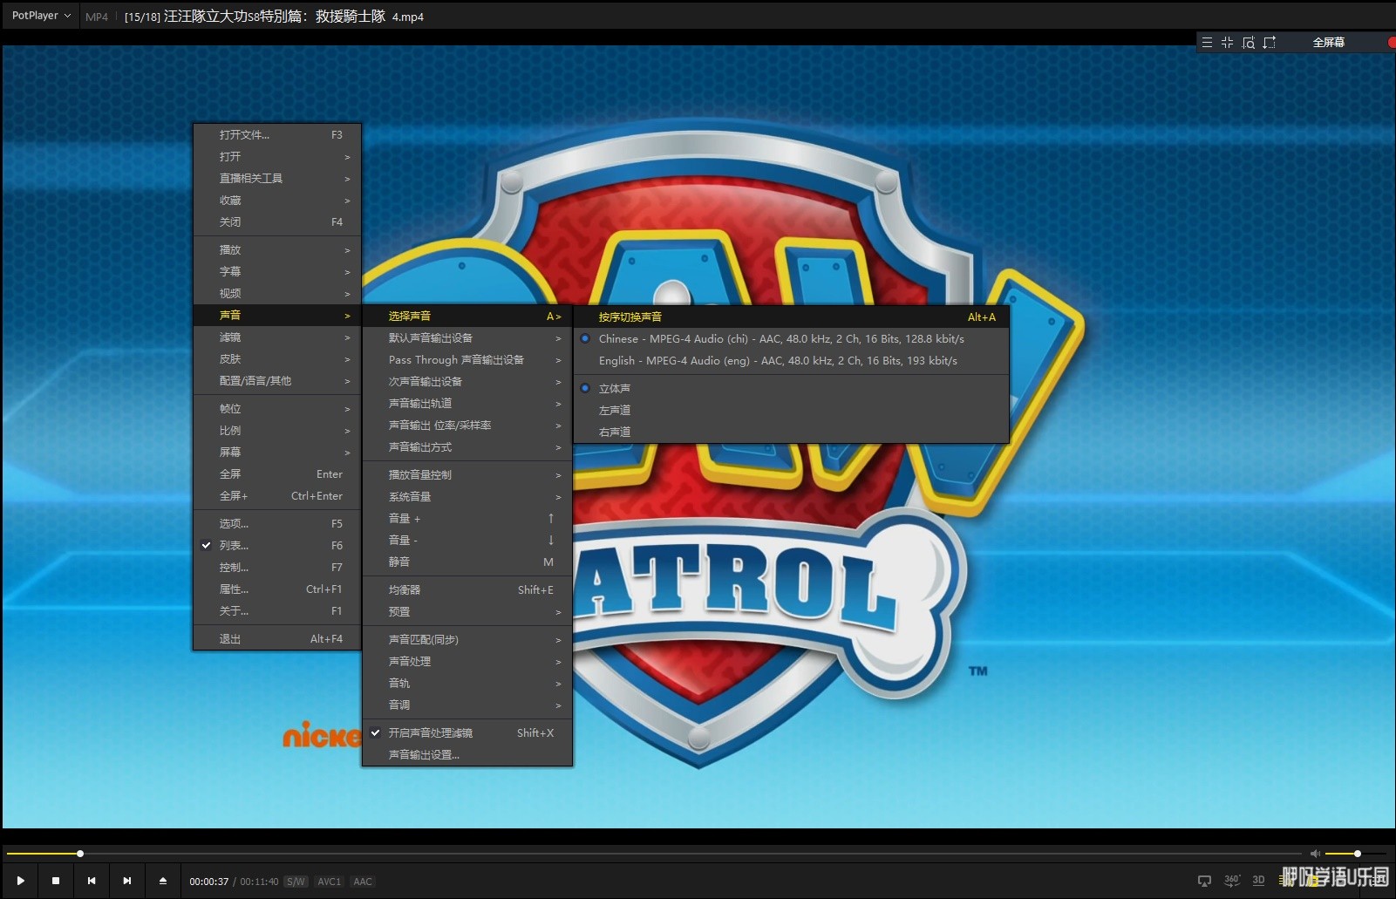Select 立体声 stereo channel option

pos(791,388)
